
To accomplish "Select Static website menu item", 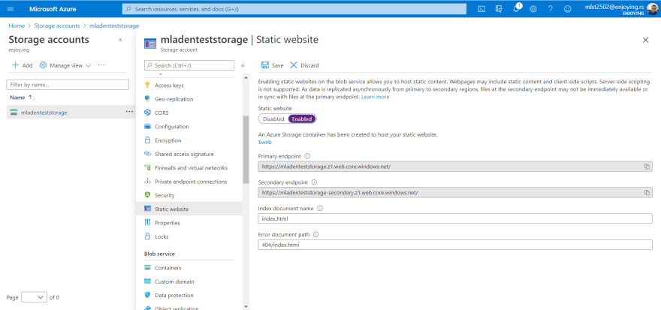I will (189, 209).
